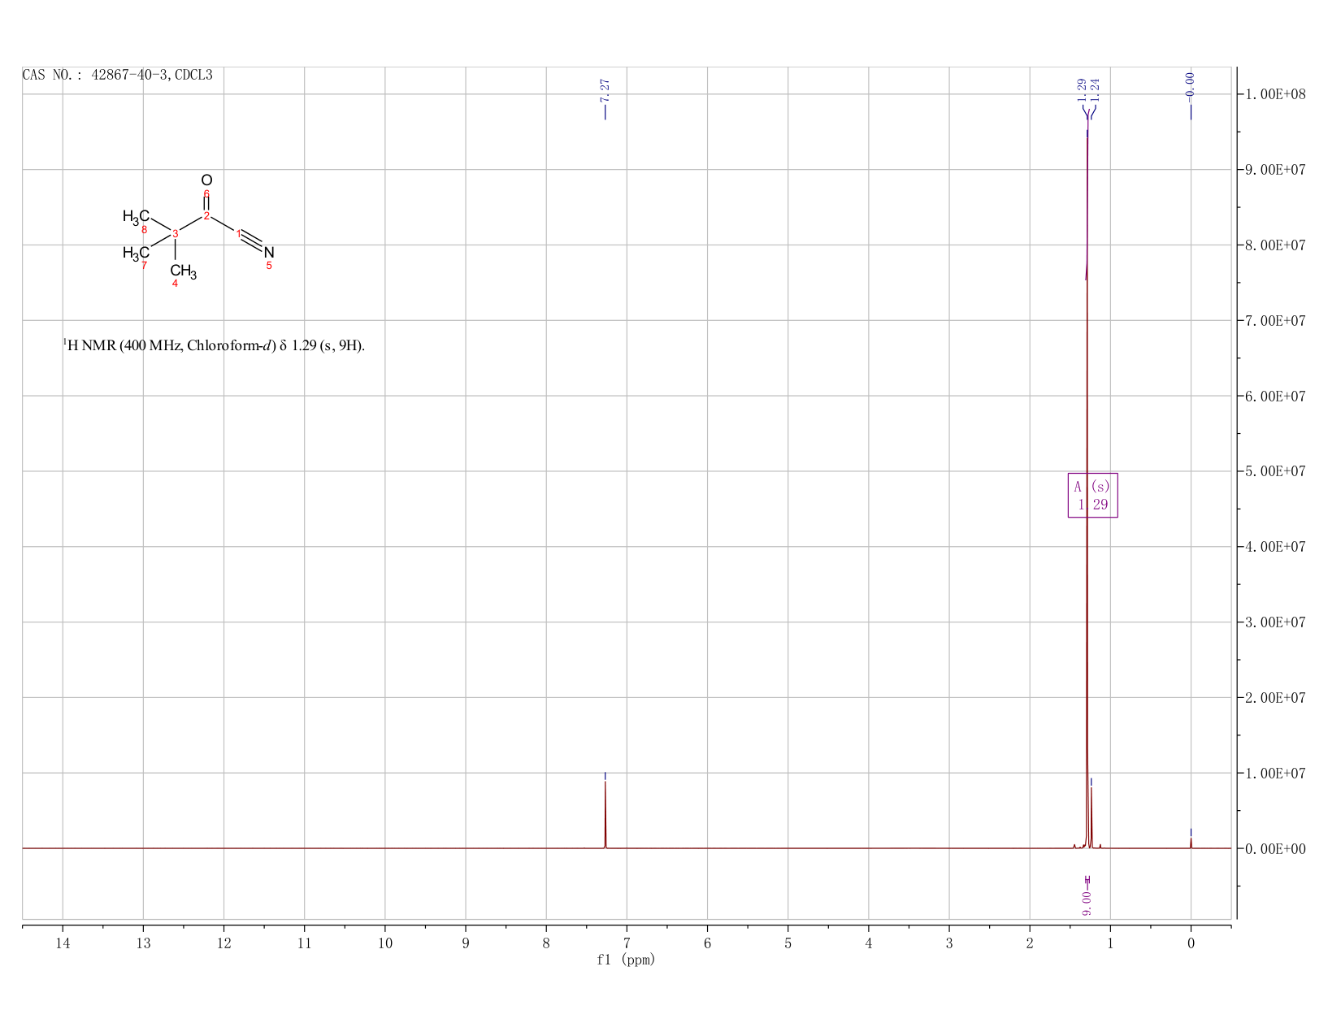
Task: Click the 1H NMR description text
Action: coord(214,345)
